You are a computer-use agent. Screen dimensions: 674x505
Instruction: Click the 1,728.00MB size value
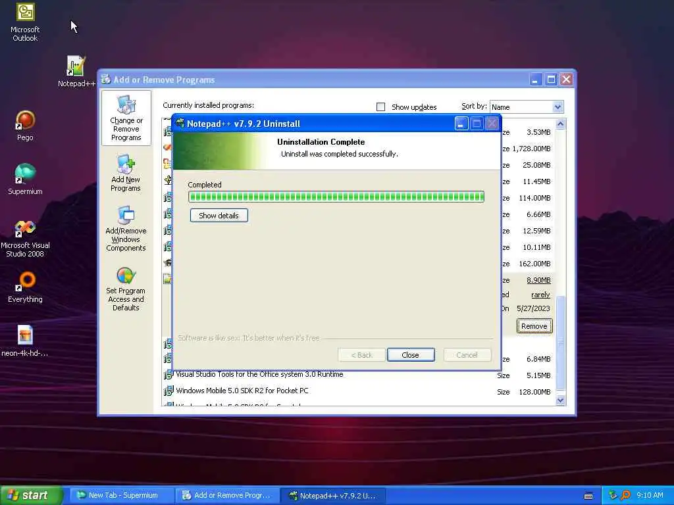[531, 149]
